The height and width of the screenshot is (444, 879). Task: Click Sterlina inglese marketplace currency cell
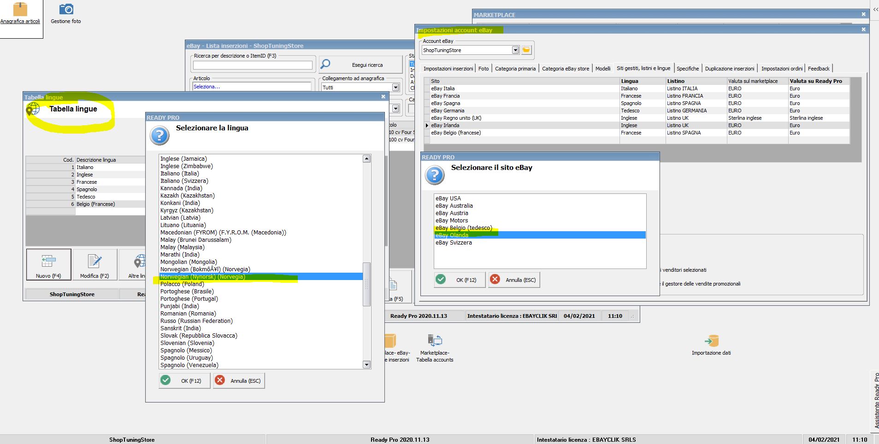click(757, 118)
